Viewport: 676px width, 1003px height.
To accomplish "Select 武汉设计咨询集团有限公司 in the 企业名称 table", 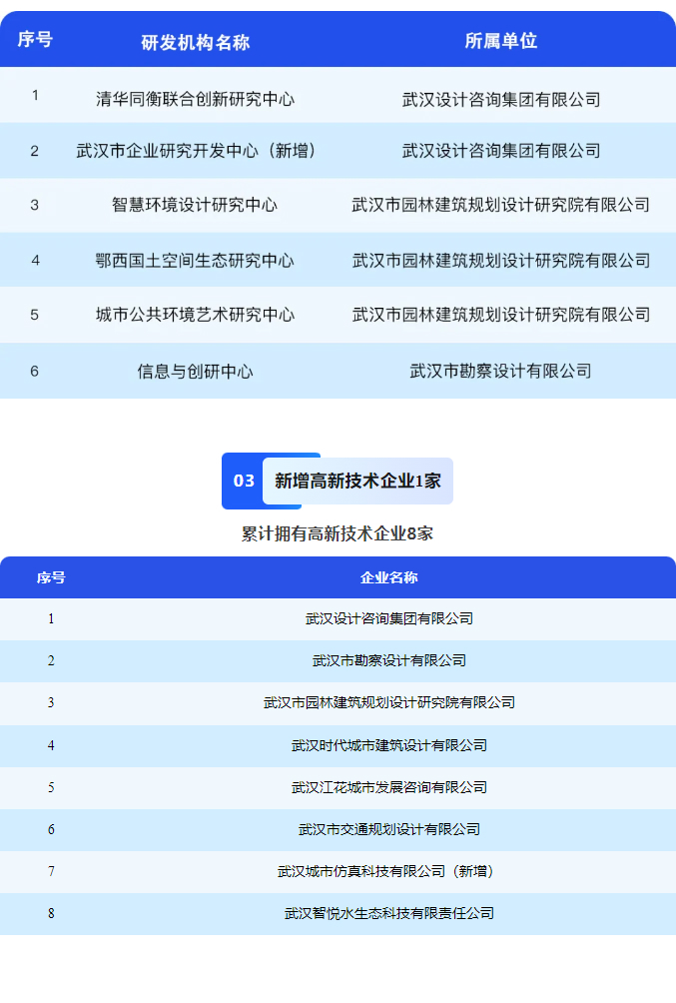I will (x=388, y=618).
